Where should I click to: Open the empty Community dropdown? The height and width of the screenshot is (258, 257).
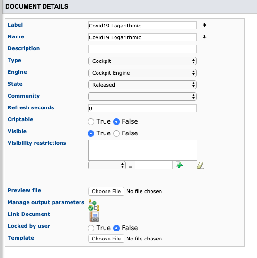pyautogui.click(x=142, y=97)
